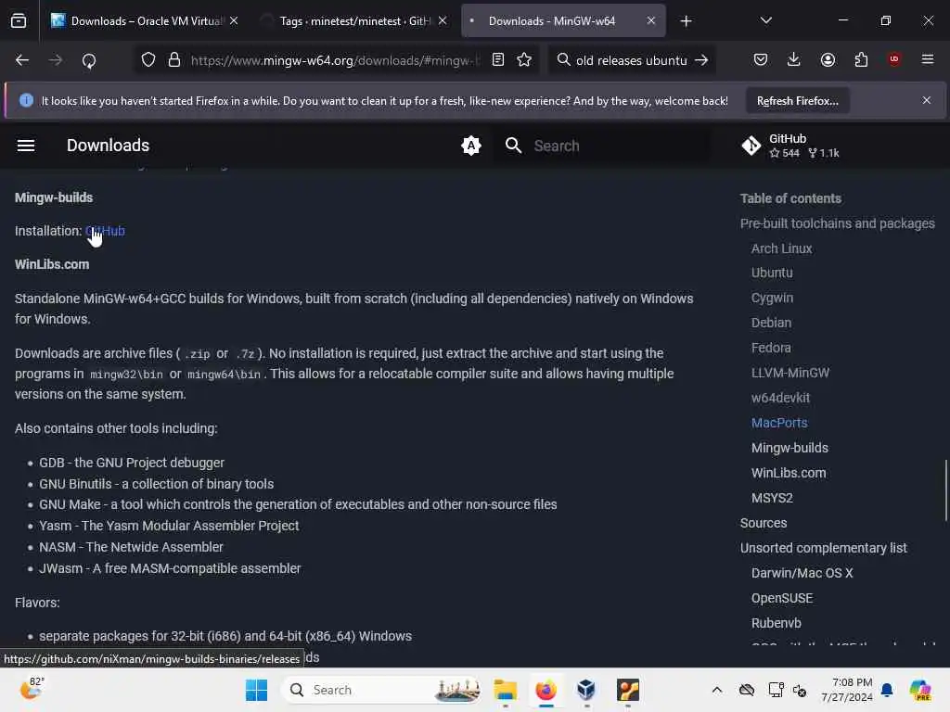
Task: Jump to Pre-built toolchains and packages section
Action: coord(838,223)
